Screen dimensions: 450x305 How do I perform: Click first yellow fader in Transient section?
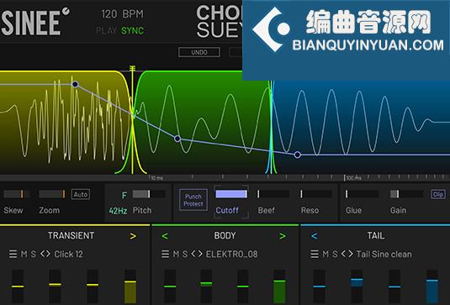[18, 286]
